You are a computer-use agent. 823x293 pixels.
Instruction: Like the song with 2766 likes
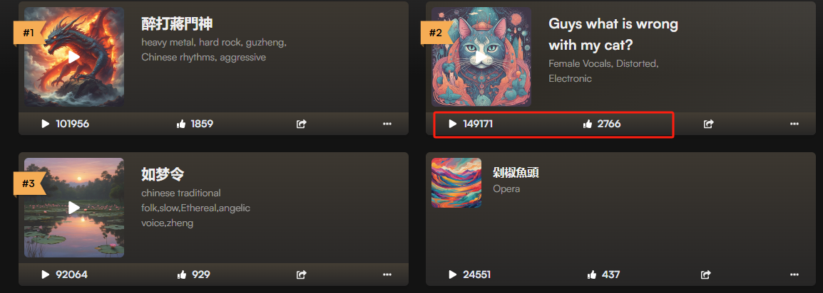[x=588, y=124]
